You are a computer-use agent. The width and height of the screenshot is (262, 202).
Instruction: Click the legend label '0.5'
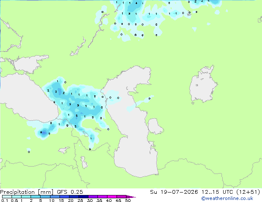tap(14, 200)
